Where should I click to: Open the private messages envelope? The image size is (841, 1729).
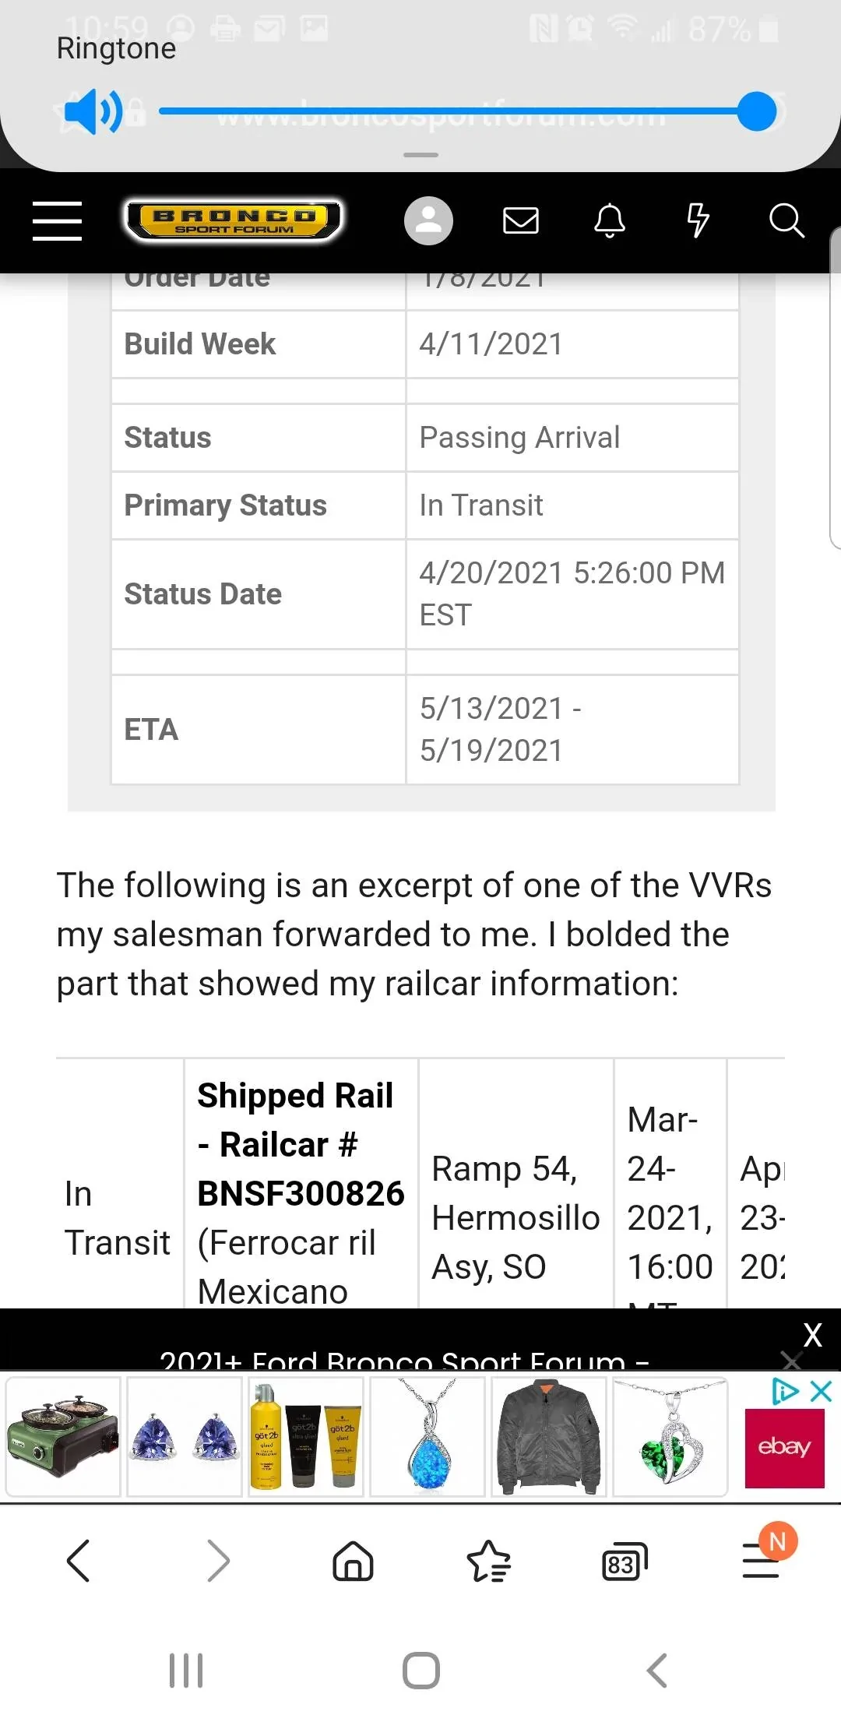coord(521,220)
